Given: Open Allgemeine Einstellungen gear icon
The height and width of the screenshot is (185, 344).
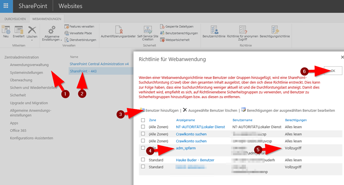Looking at the screenshot, I should coord(52,30).
